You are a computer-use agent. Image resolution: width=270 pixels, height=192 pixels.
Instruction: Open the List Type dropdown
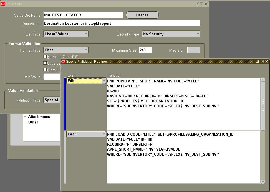coord(86,34)
